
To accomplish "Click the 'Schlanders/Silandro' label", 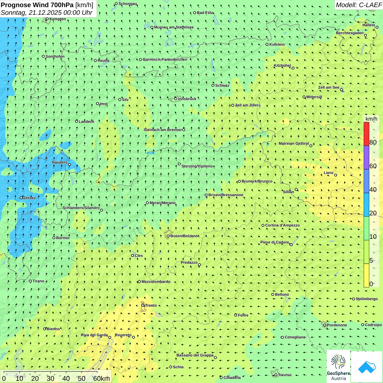I will pyautogui.click(x=81, y=208).
